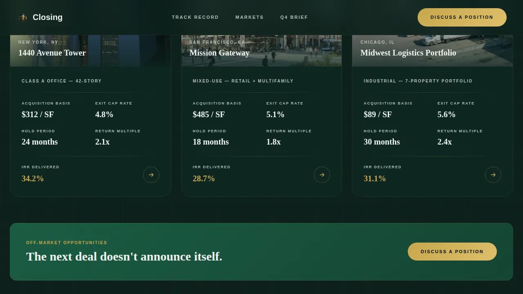Image resolution: width=523 pixels, height=294 pixels.
Task: Open the Markets nav item
Action: click(x=249, y=17)
